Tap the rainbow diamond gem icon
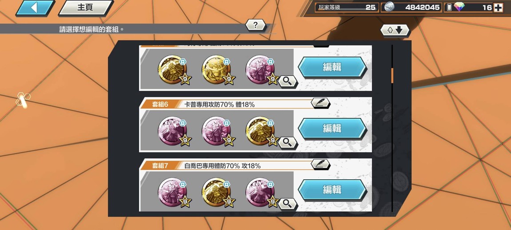511x230 pixels. [459, 7]
